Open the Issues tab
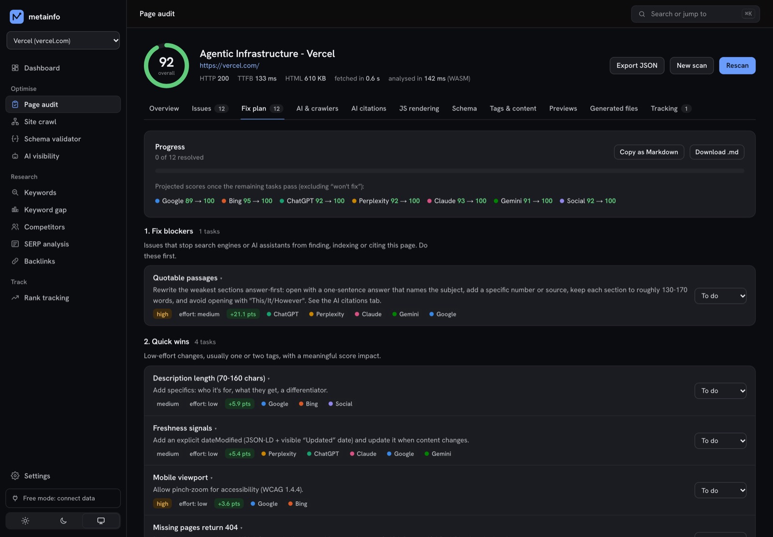Screen dimensions: 773x537 210,109
